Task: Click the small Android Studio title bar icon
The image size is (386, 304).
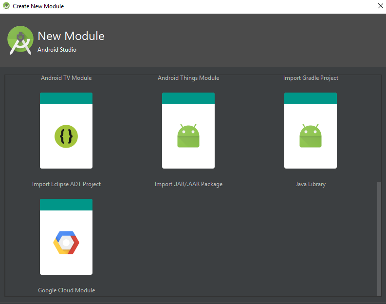Action: coord(6,6)
